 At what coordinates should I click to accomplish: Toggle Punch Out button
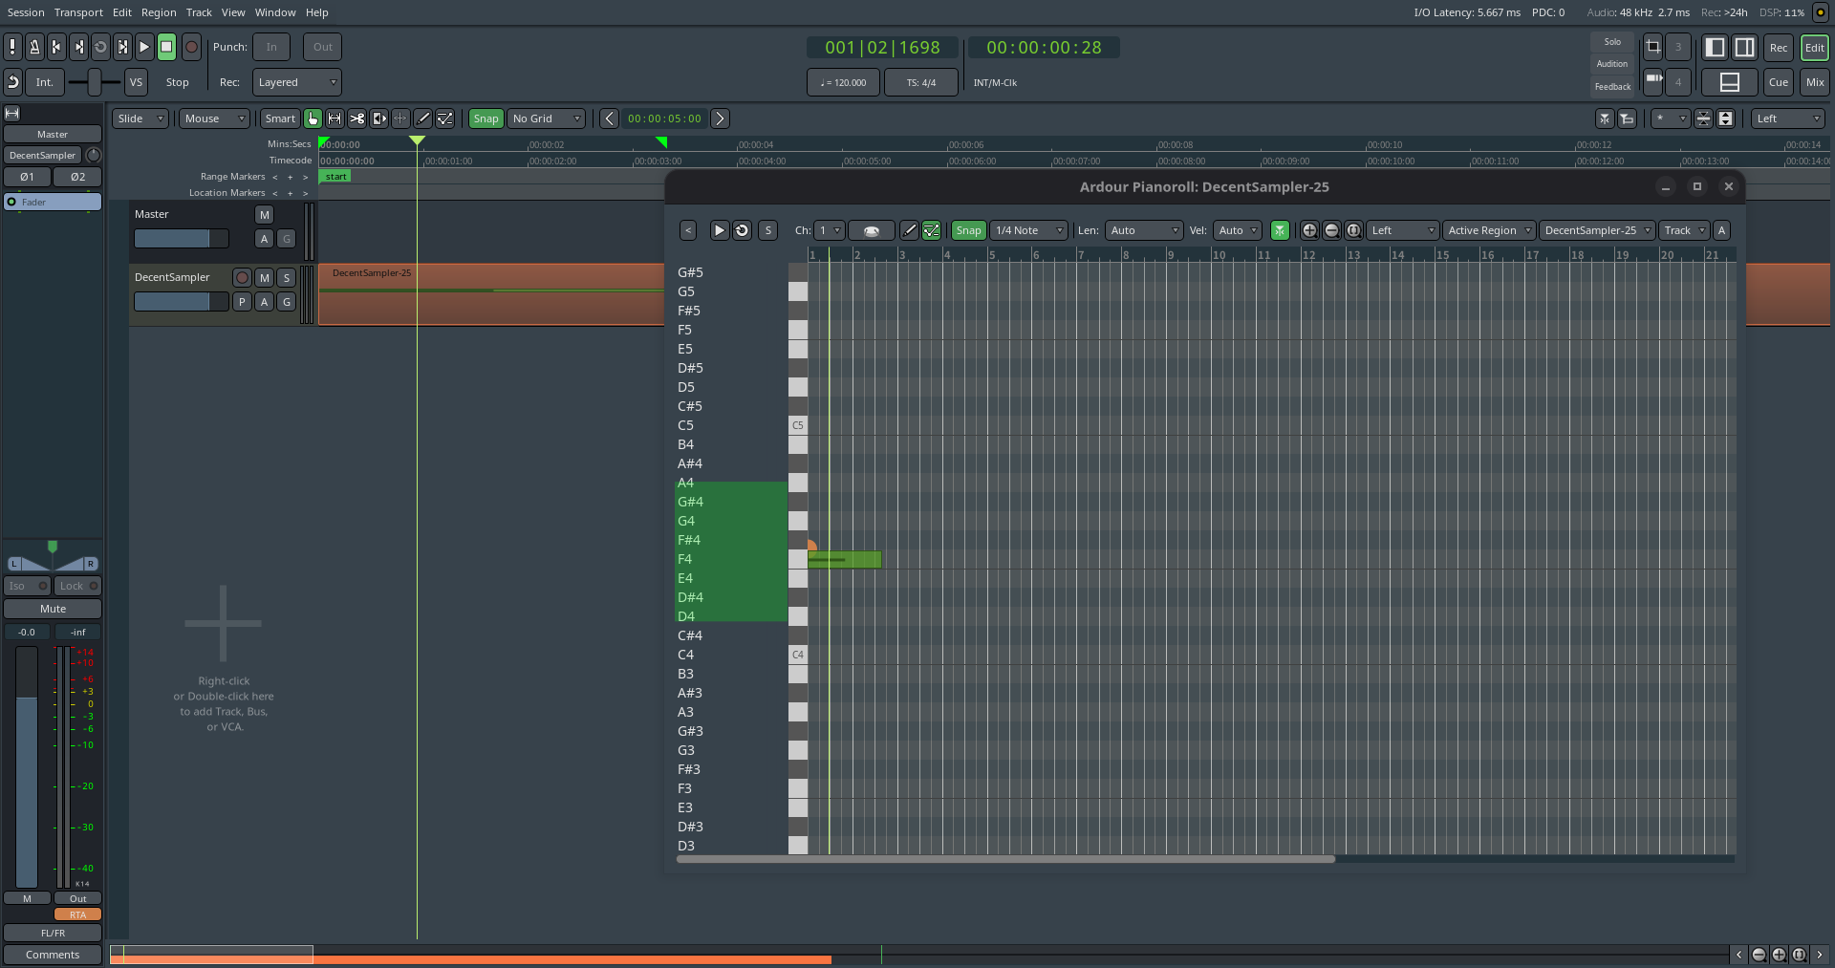point(323,47)
